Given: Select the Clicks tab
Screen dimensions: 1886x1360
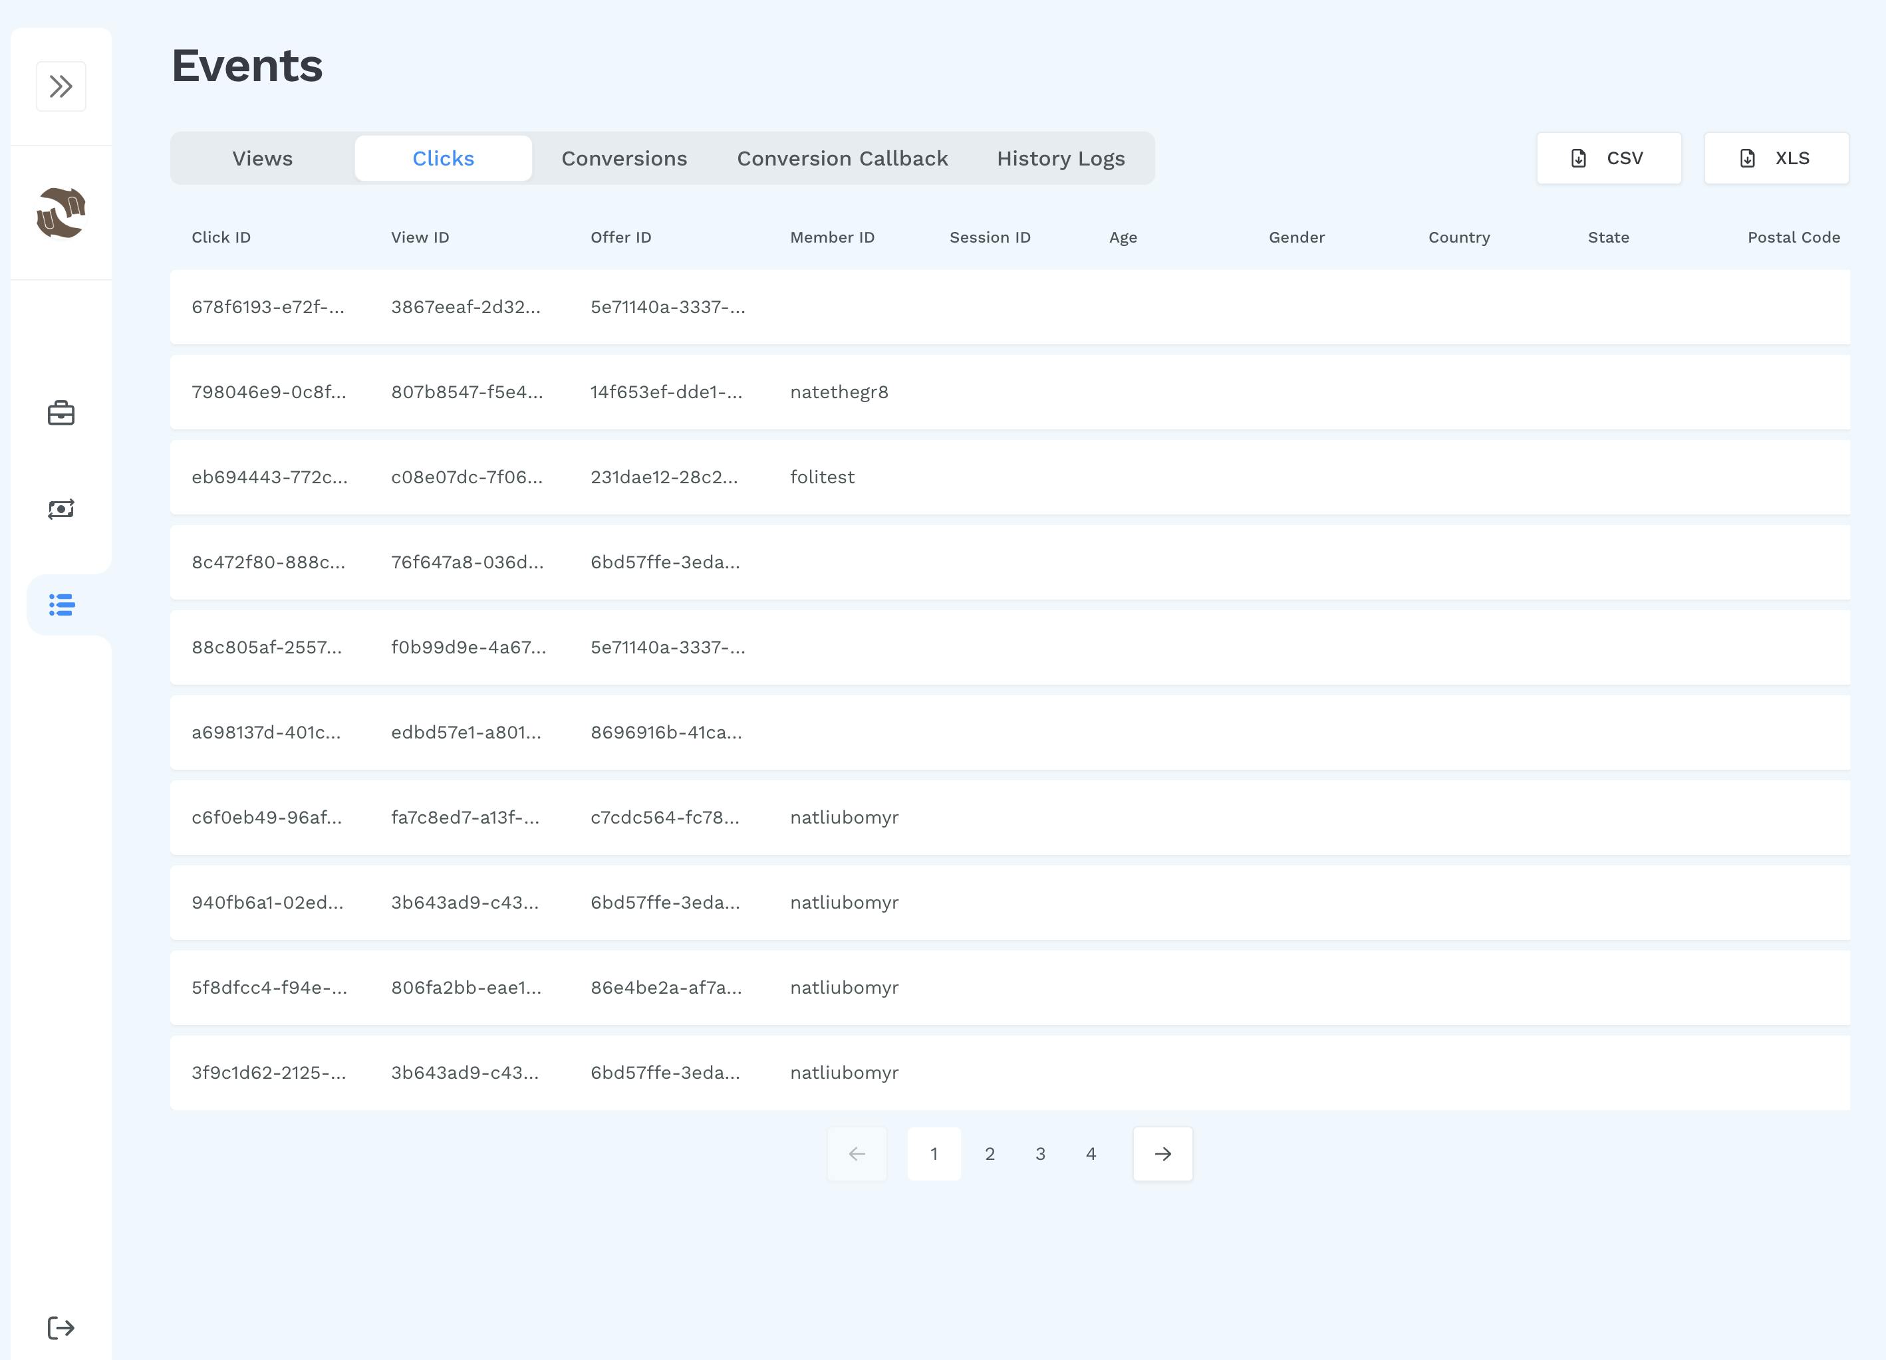Looking at the screenshot, I should 443,158.
